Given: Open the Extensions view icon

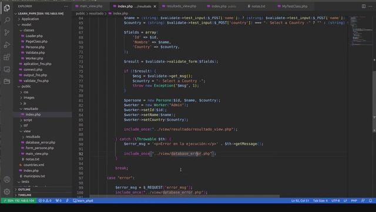Looking at the screenshot, I should click(6, 57).
